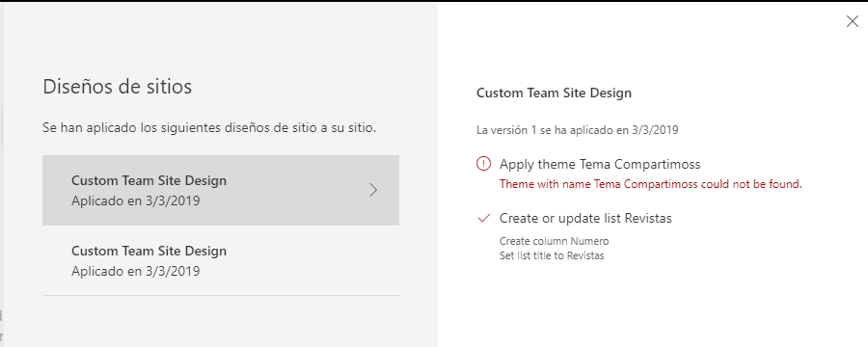Click Aplicado en 3/3/2019 under second design
This screenshot has width=868, height=347.
(136, 271)
